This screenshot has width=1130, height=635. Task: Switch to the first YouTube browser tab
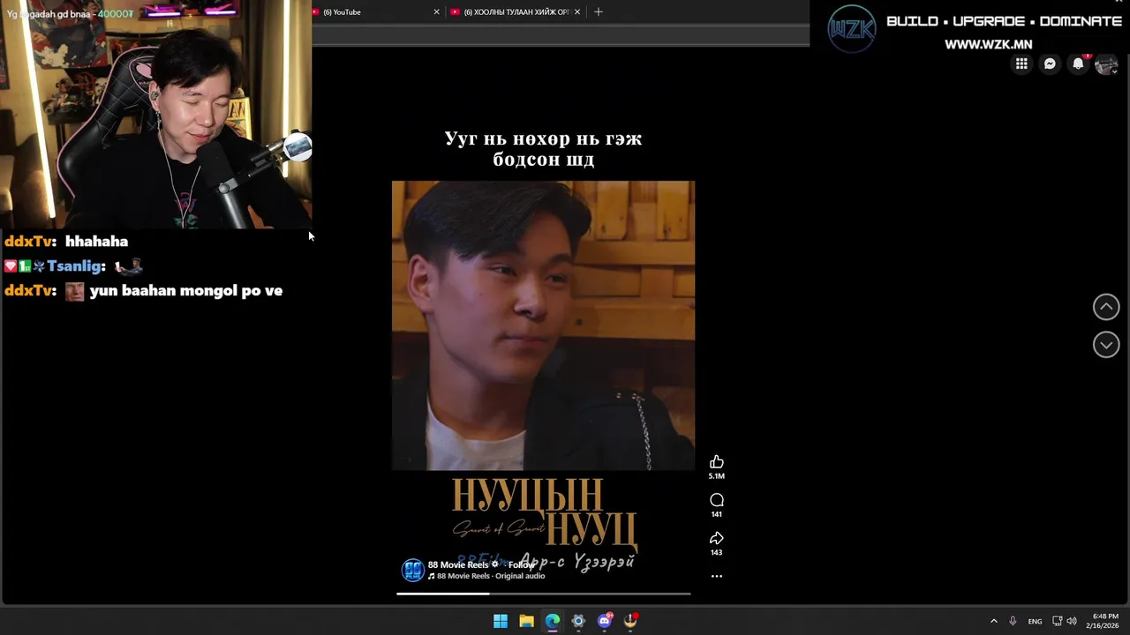pyautogui.click(x=375, y=12)
